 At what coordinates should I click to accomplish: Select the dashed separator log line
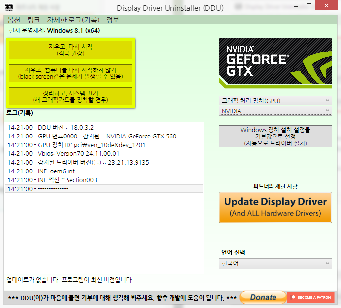pyautogui.click(x=104, y=189)
